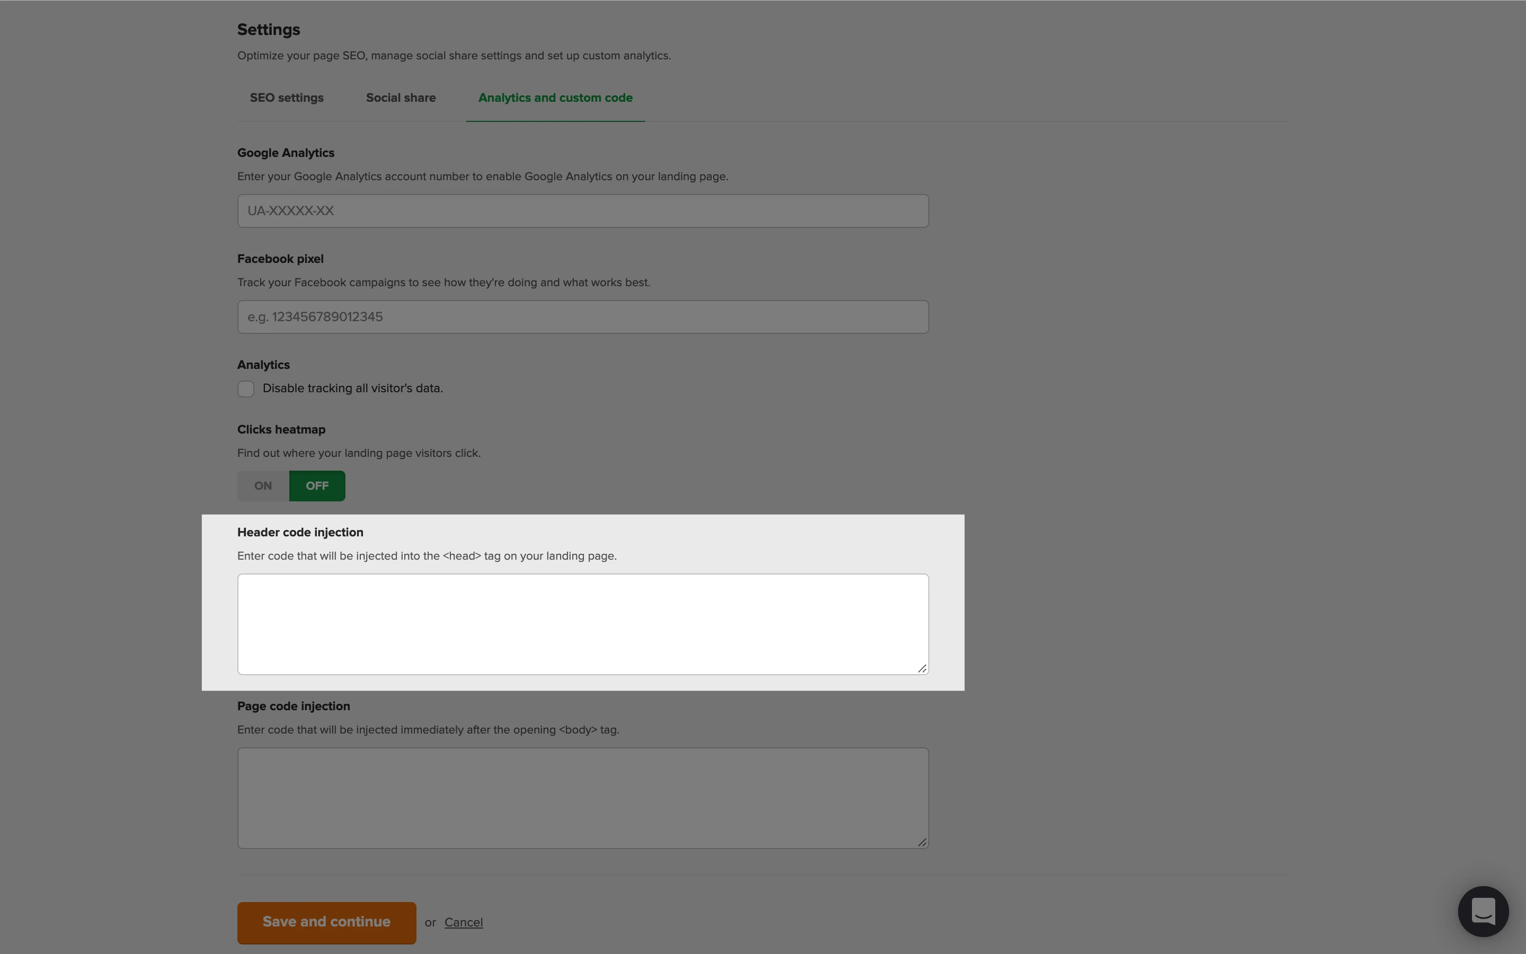Open the Social share tab
Image resolution: width=1526 pixels, height=954 pixels.
[401, 98]
